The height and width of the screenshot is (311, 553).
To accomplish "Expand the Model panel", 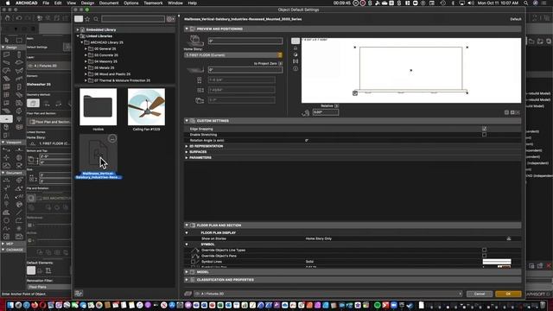I will (x=187, y=272).
